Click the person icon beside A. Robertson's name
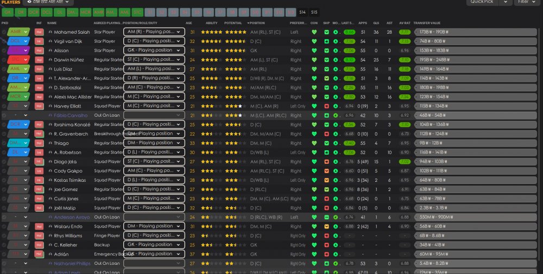The width and height of the screenshot is (543, 274). (50, 152)
